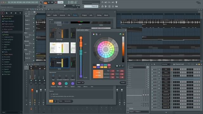Screen dimensions: 203x114
Task: Expand Demo projects folder in browser
Action: pos(9,39)
